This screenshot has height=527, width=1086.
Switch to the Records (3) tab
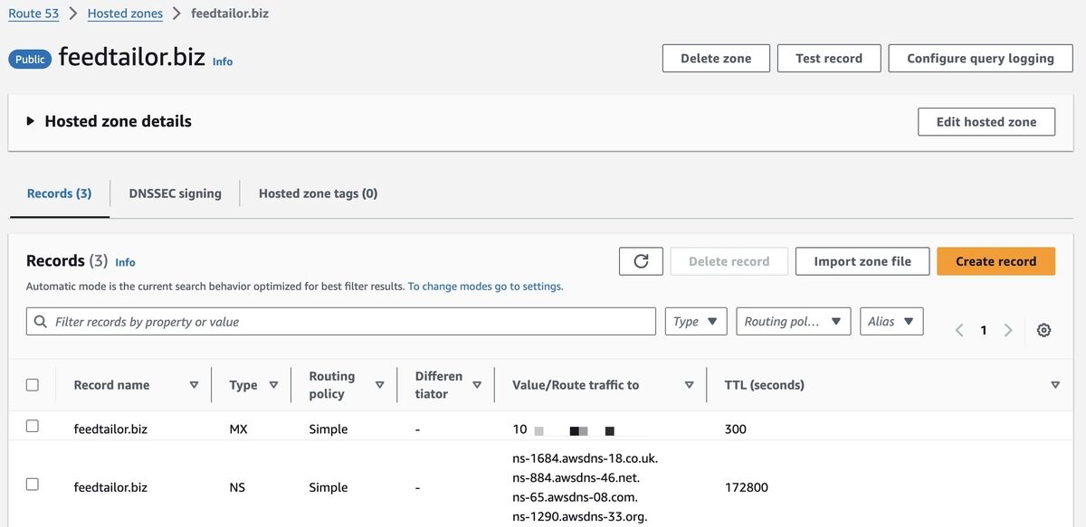click(x=60, y=193)
